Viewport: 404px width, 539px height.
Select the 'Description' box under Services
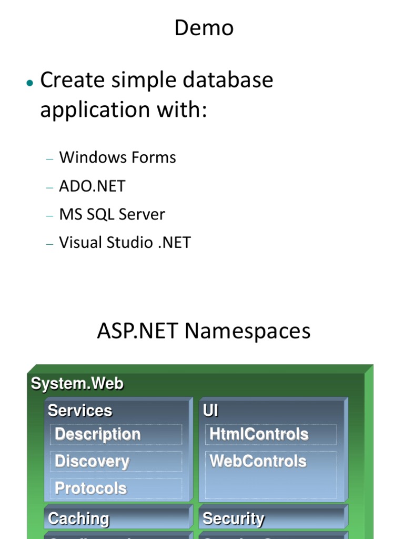click(116, 434)
